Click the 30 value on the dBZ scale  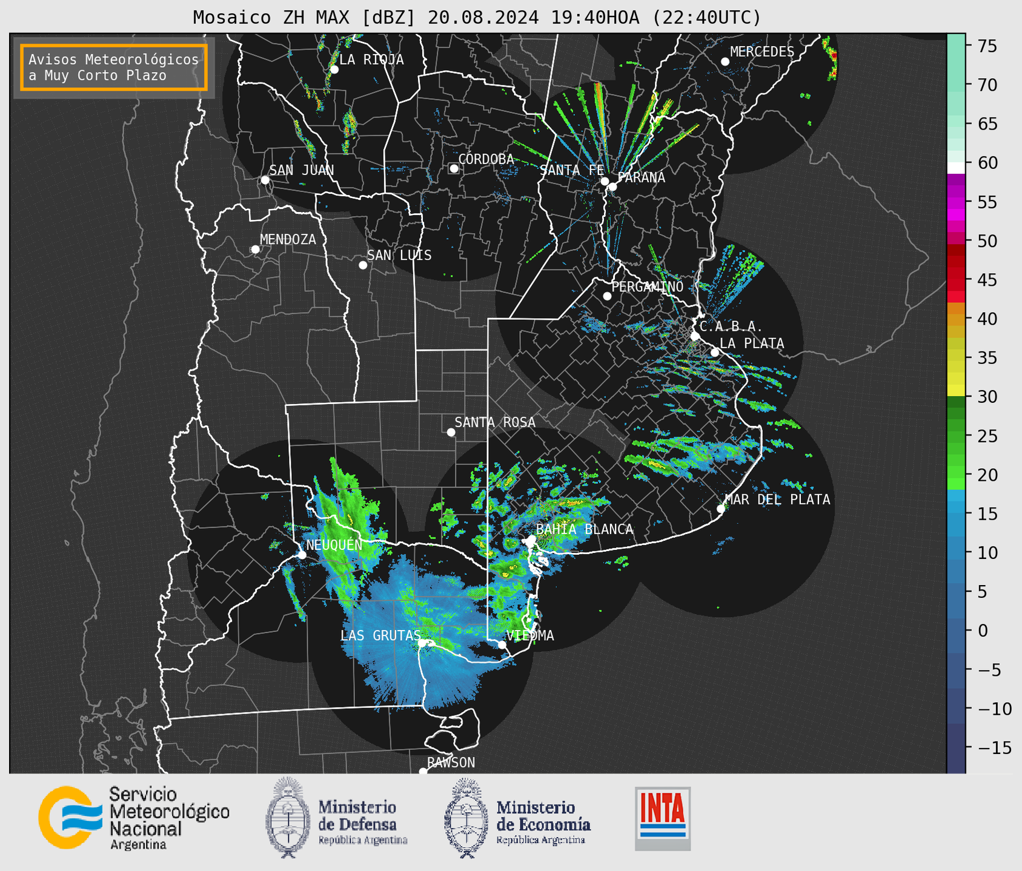pos(986,397)
